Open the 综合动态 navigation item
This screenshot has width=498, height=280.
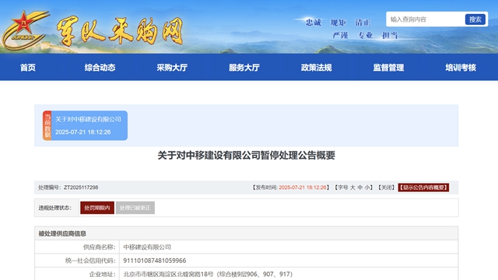100,68
